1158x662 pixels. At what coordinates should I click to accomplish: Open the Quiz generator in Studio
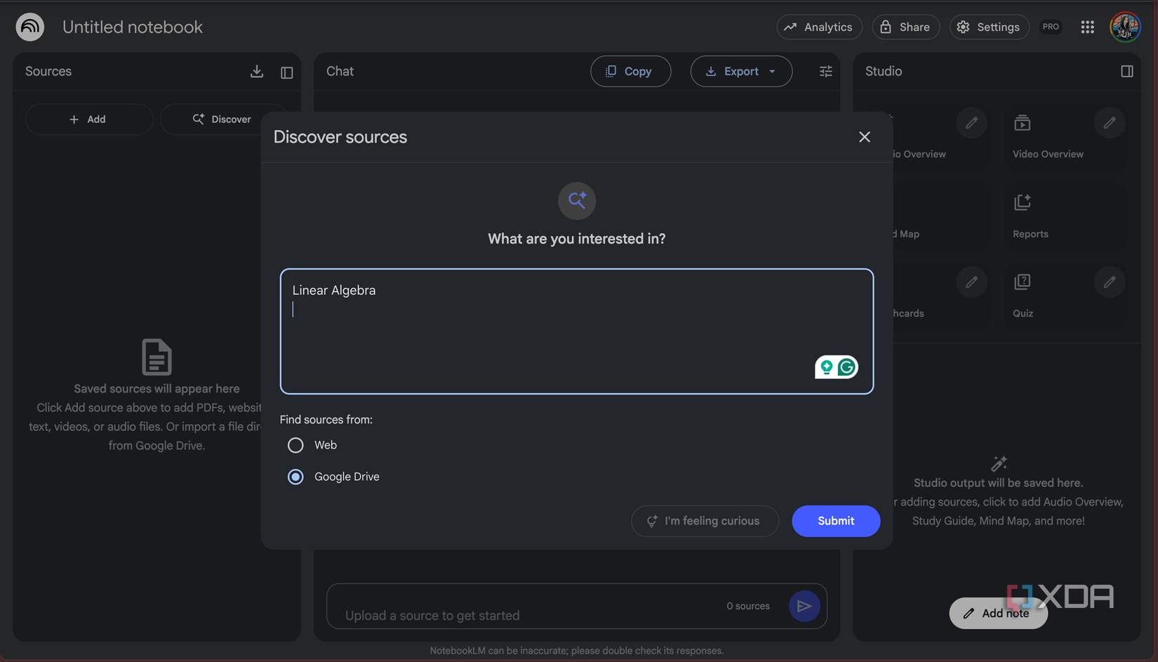(1023, 296)
